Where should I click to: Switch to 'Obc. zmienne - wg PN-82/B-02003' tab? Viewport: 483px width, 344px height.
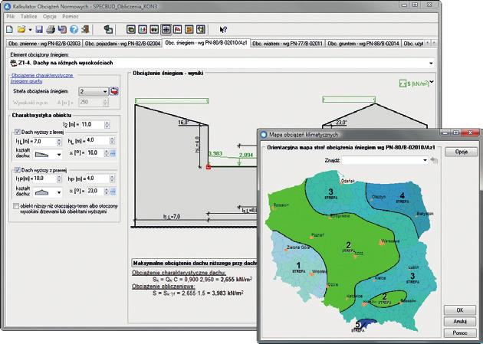pyautogui.click(x=44, y=44)
